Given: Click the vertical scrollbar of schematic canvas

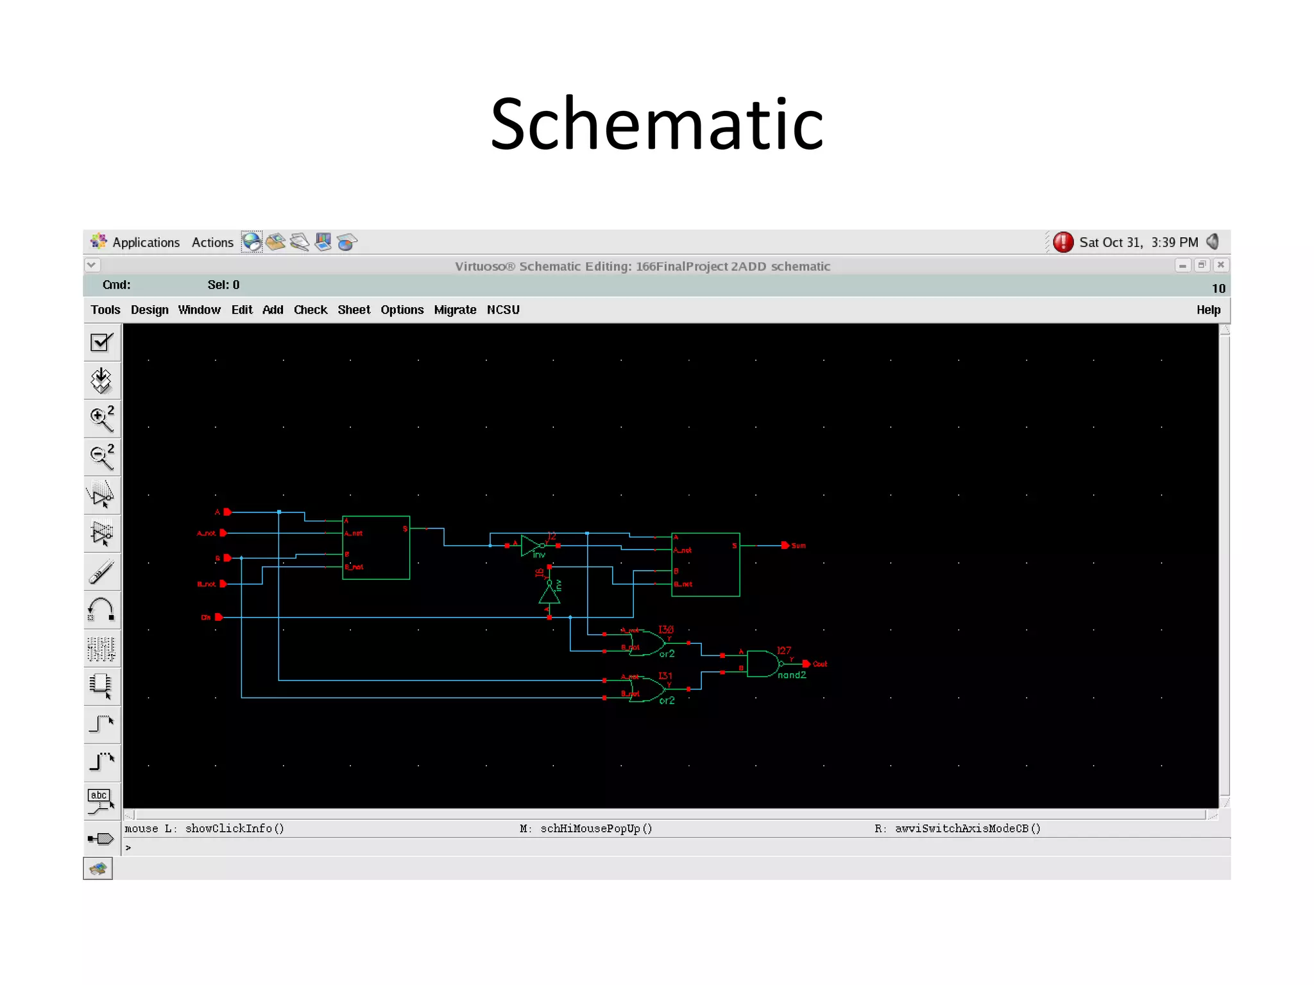Looking at the screenshot, I should point(1225,566).
